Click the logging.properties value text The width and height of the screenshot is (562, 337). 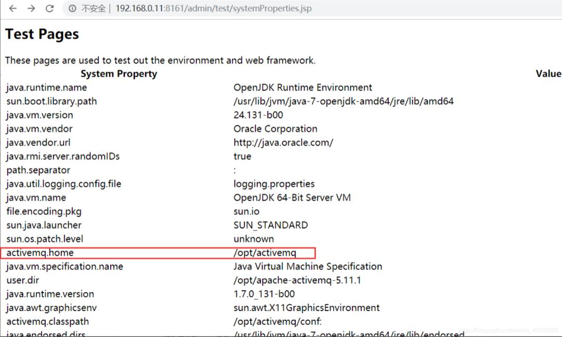point(274,184)
